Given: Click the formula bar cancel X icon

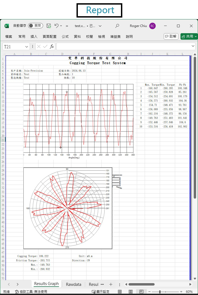Looking at the screenshot, I should click(39, 46).
